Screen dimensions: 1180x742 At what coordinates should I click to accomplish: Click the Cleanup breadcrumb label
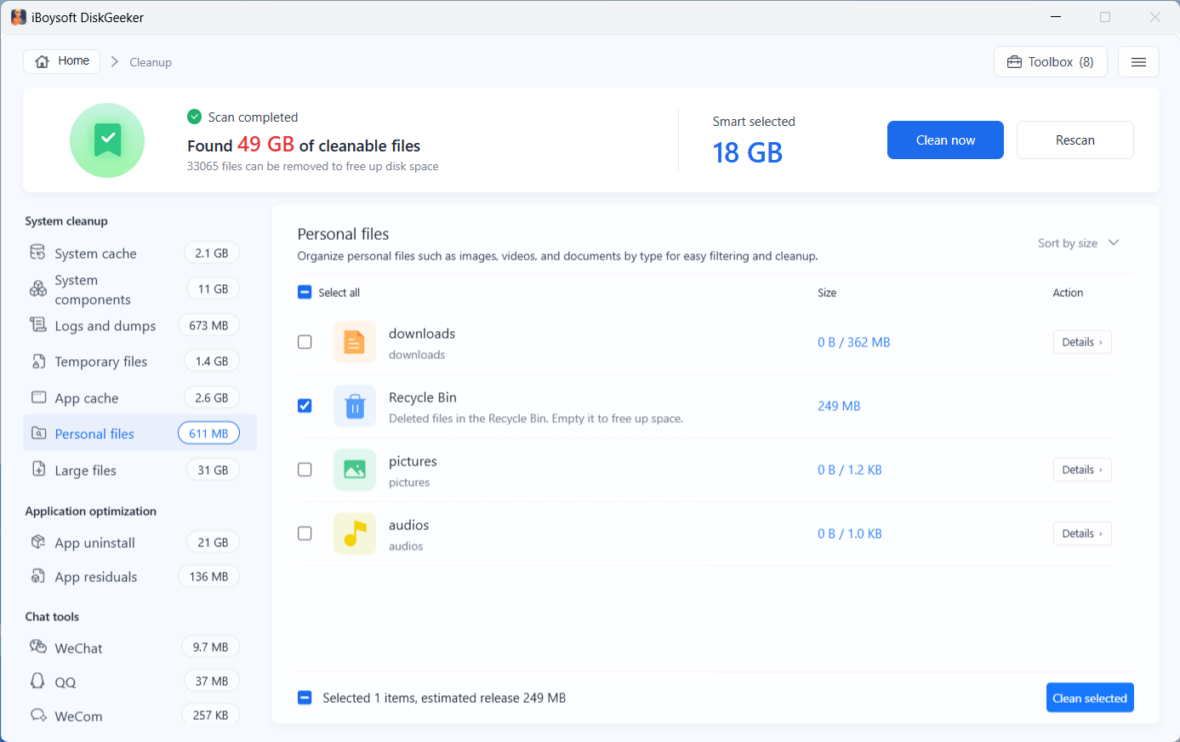[151, 62]
